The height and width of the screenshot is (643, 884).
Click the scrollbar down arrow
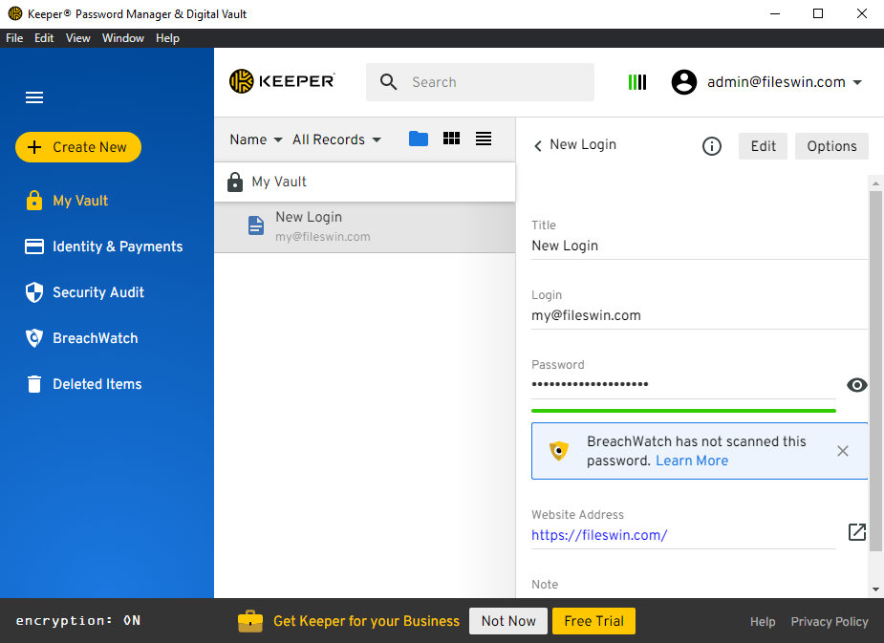click(x=875, y=589)
